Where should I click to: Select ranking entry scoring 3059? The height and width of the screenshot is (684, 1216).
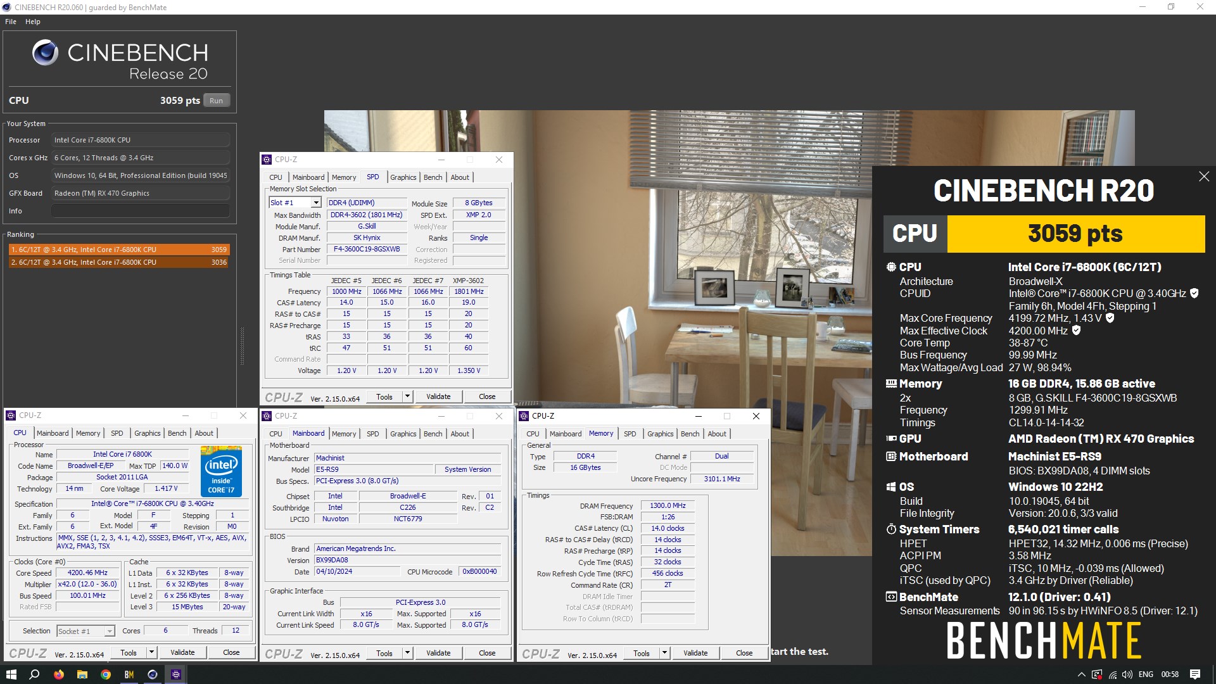pyautogui.click(x=118, y=250)
